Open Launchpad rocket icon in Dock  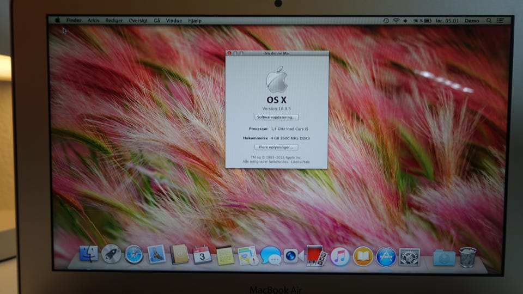coord(111,254)
